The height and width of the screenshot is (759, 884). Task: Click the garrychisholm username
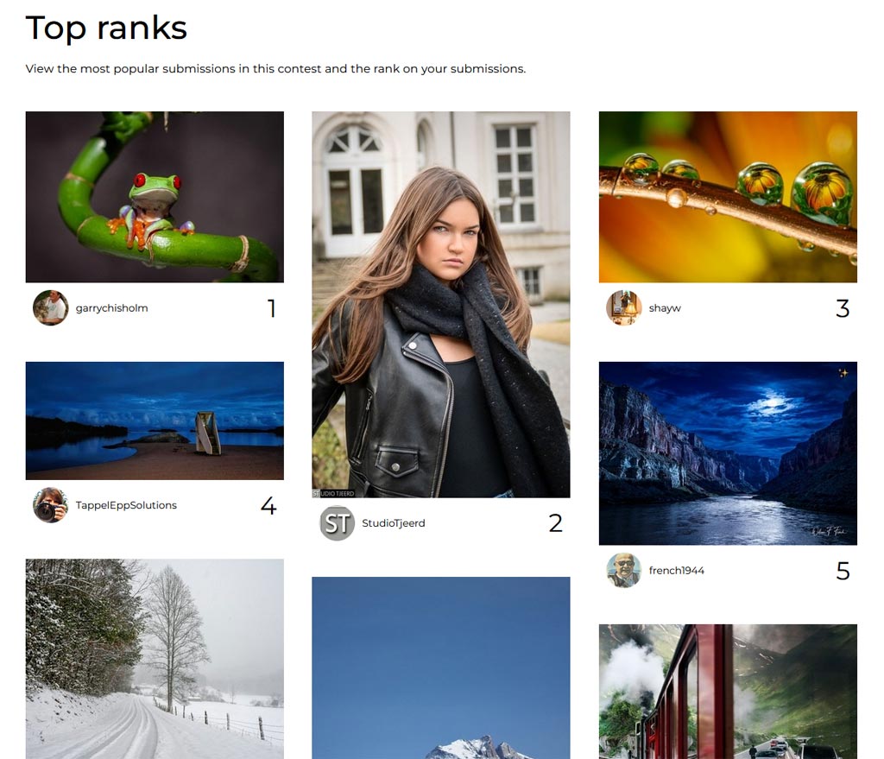pyautogui.click(x=111, y=308)
